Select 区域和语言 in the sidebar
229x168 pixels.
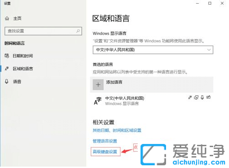[x=23, y=69]
